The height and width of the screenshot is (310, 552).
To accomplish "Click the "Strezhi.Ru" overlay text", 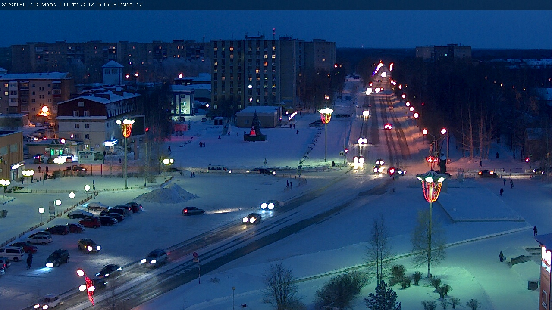I will click(x=13, y=5).
